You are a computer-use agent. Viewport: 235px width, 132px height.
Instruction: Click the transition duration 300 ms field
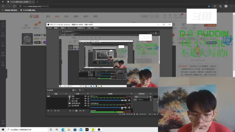click(144, 100)
